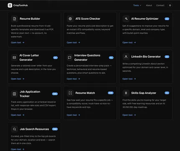
Task: Select the ATS Score Checker card title
Action: click(88, 19)
